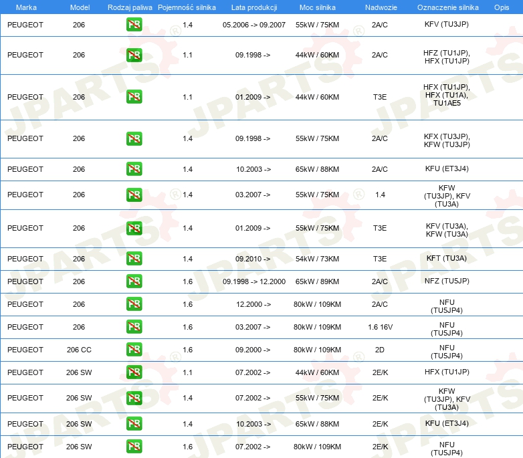Click fuel icon in the TU1AE5 engine row

pyautogui.click(x=134, y=97)
